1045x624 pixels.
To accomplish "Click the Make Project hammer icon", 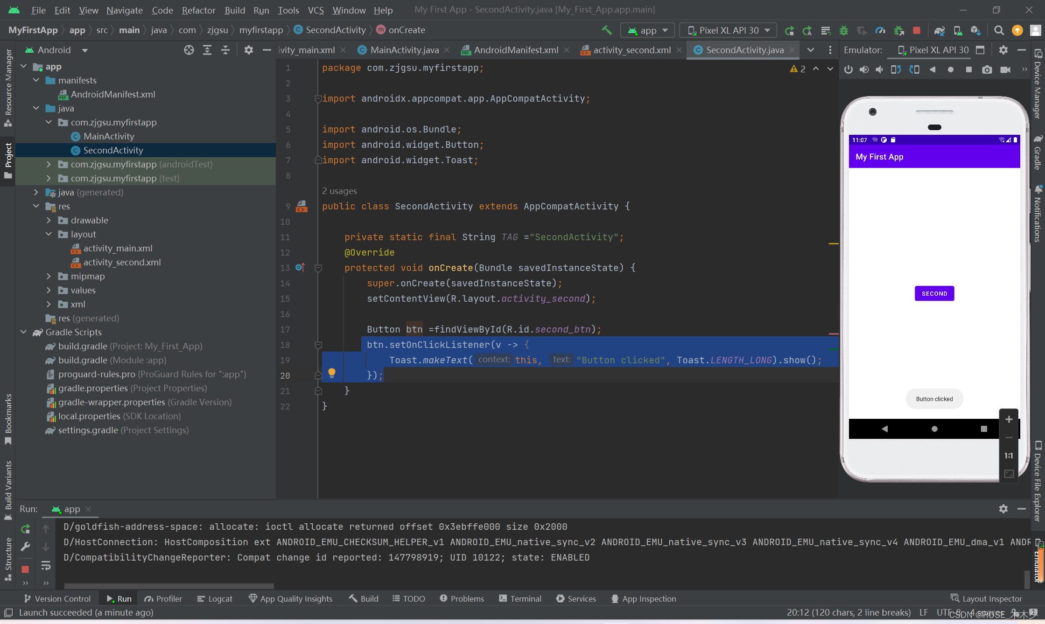I will tap(607, 30).
